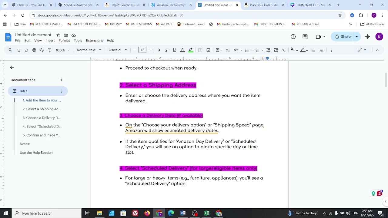Add a new document tab

coord(61,80)
